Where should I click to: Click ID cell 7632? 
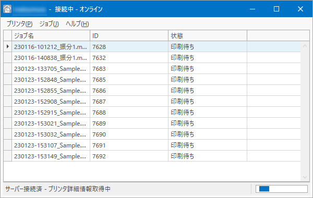click(129, 58)
